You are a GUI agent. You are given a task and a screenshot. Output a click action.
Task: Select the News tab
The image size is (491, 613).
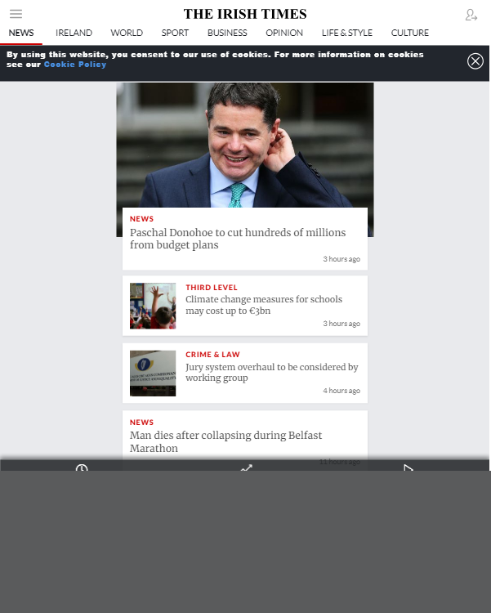[x=21, y=33]
